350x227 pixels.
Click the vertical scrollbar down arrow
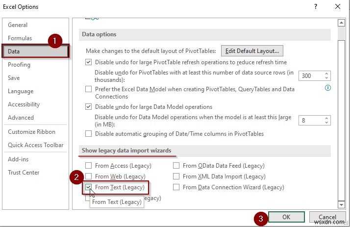coord(341,204)
